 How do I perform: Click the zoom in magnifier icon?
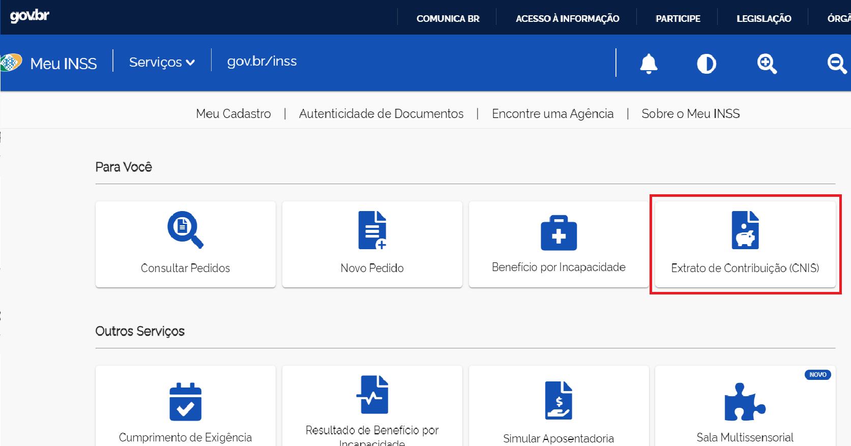click(x=767, y=64)
